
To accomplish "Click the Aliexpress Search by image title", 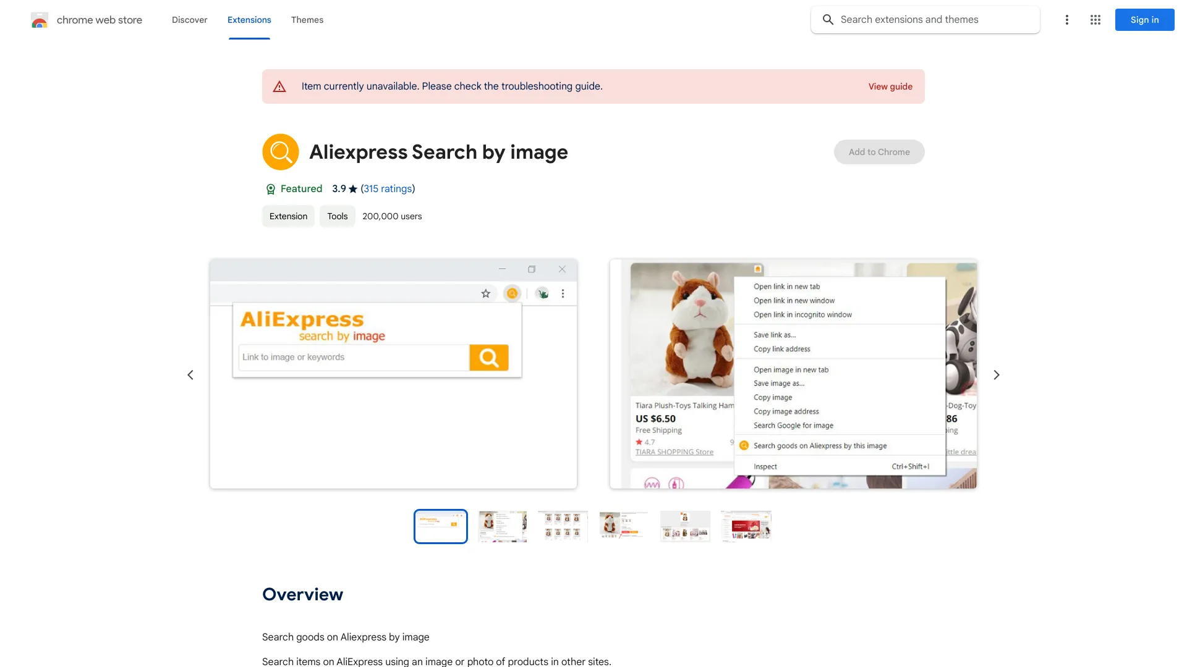I will click(438, 152).
